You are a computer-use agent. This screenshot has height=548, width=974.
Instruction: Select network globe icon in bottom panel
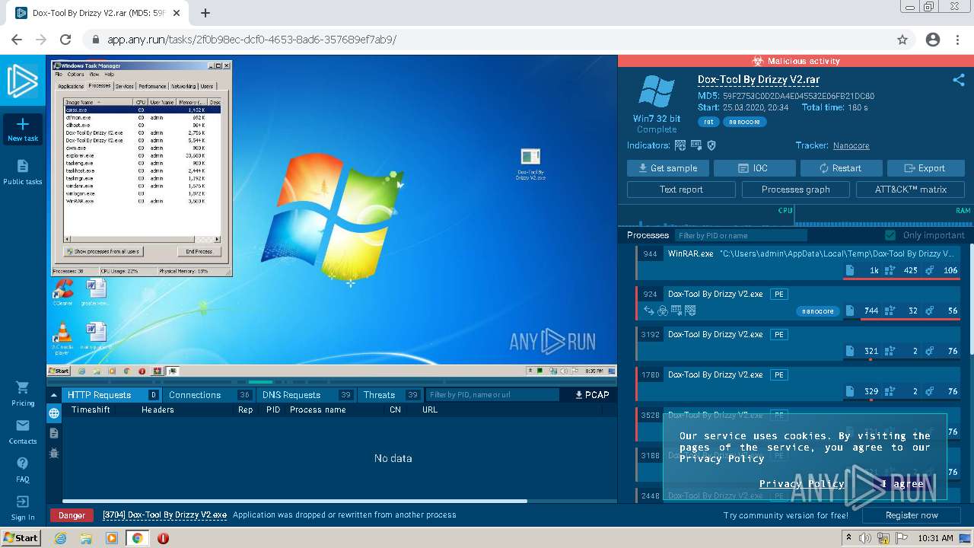click(x=53, y=414)
